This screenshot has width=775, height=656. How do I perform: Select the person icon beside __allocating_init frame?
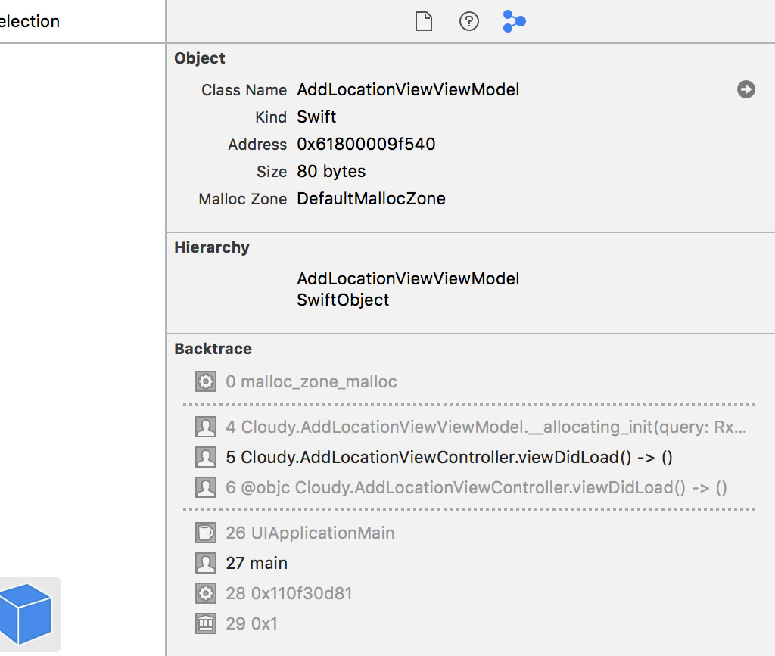(x=205, y=427)
